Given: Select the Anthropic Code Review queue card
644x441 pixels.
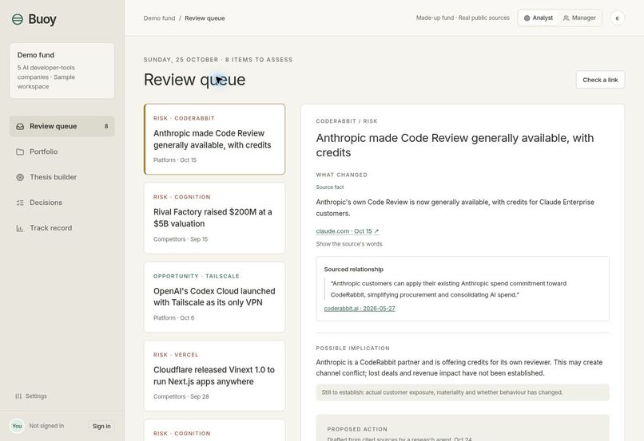Looking at the screenshot, I should pyautogui.click(x=214, y=140).
